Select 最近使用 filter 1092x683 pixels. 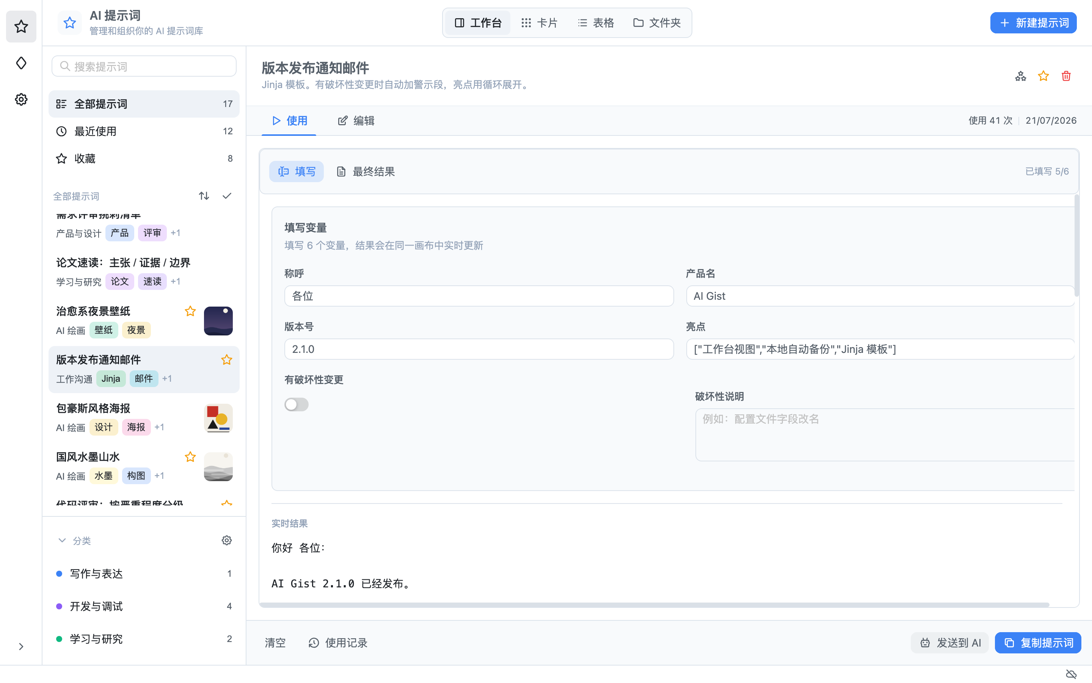click(x=144, y=131)
